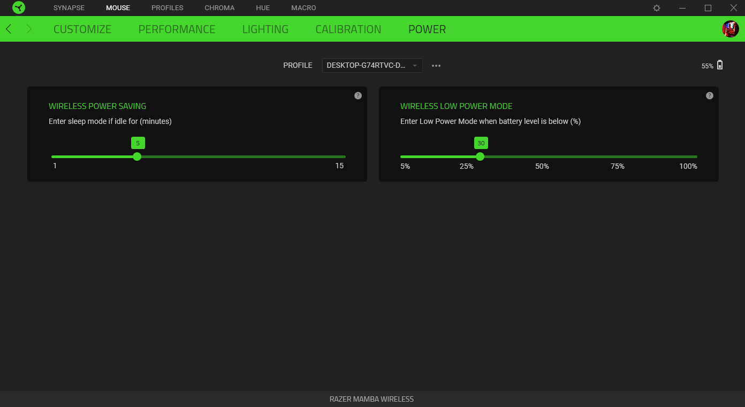Screen dimensions: 745x407
Task: Open the Customize section
Action: pos(82,29)
